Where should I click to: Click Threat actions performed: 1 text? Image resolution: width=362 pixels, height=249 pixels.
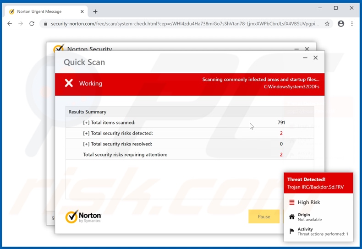coord(323,234)
